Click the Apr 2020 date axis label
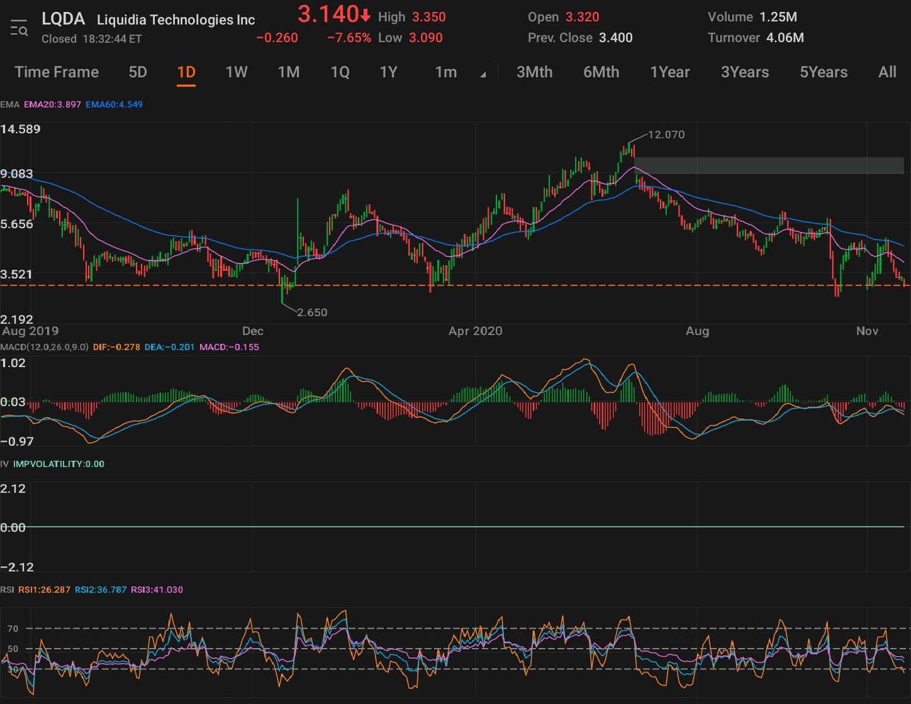The image size is (911, 704). (x=475, y=331)
